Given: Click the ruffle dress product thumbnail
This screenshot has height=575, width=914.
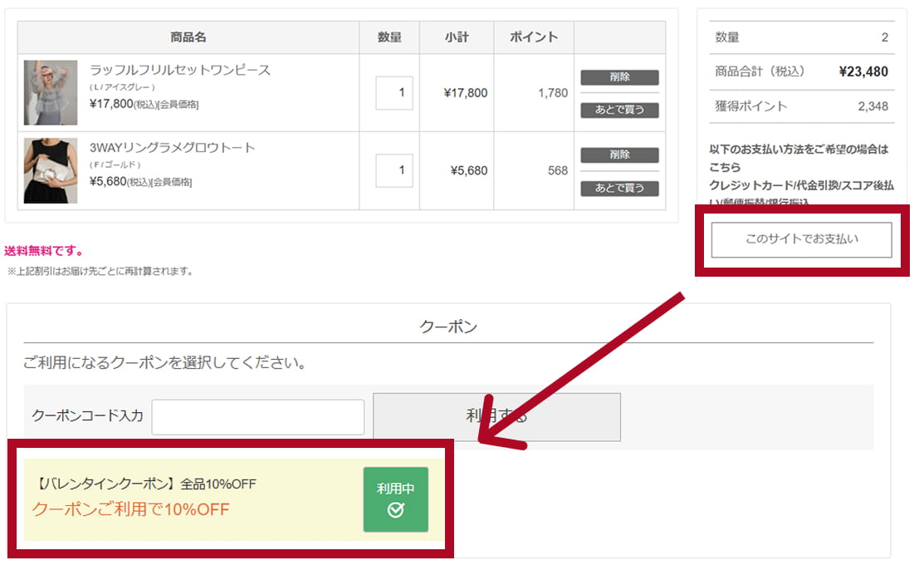Looking at the screenshot, I should (51, 92).
